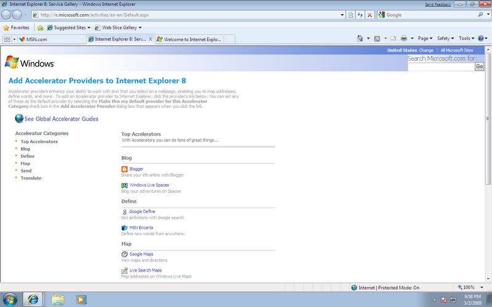The width and height of the screenshot is (492, 307).
Task: Click the Back navigation arrow
Action: 6,15
